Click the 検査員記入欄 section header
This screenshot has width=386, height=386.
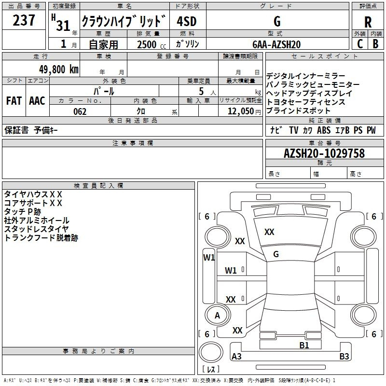pos(98,185)
